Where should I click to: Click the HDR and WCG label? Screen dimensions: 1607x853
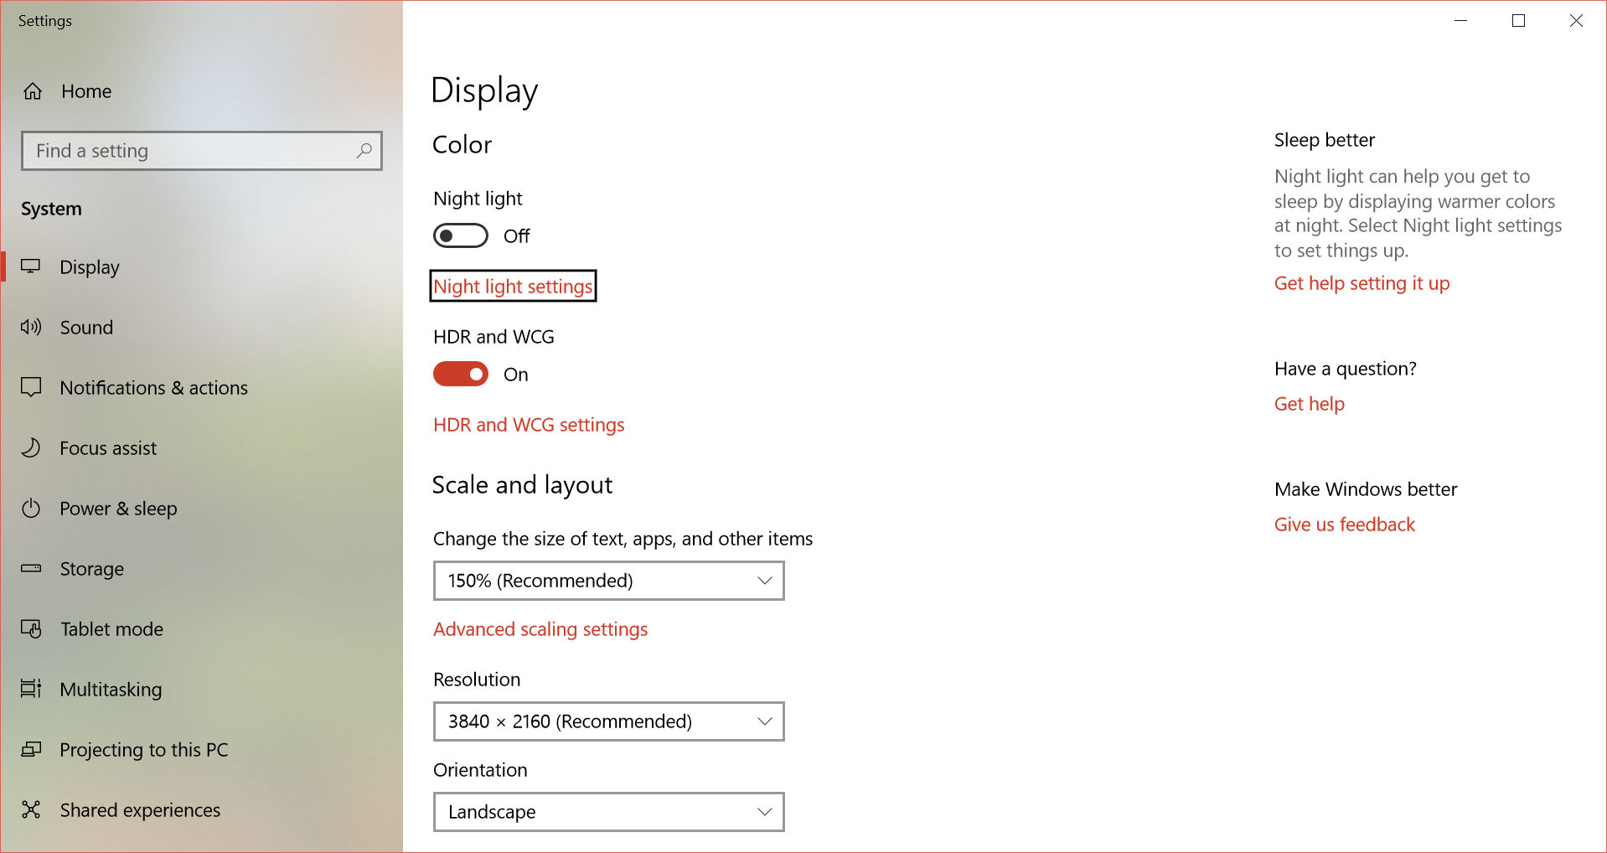point(493,337)
